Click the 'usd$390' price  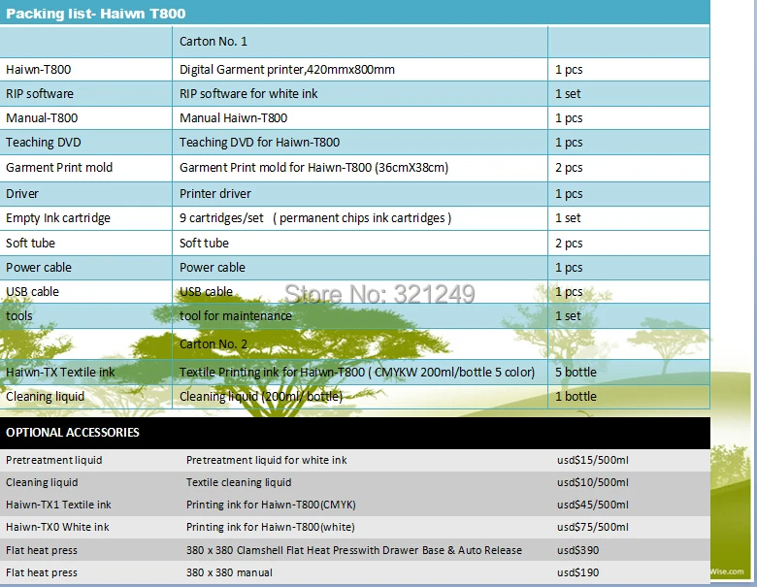(577, 550)
